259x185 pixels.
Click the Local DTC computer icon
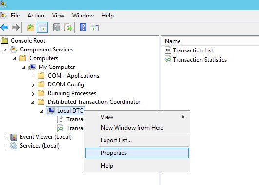click(x=51, y=111)
